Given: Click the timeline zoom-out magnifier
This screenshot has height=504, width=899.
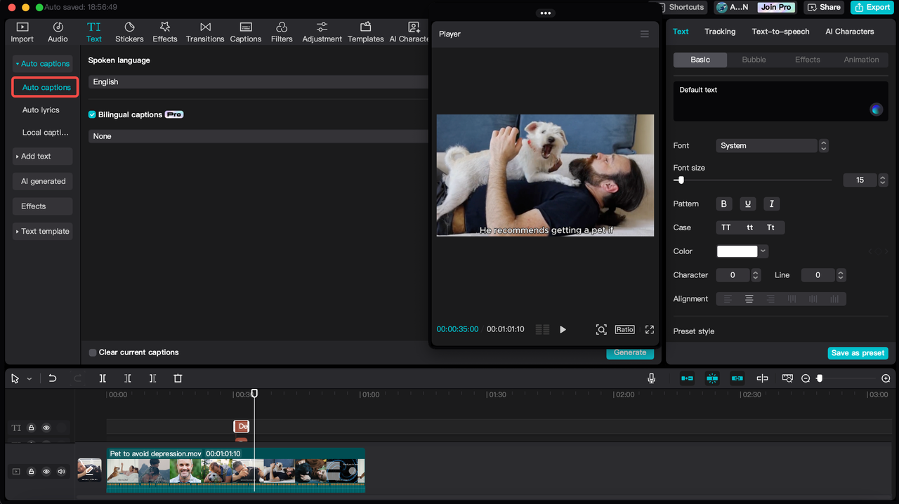Looking at the screenshot, I should click(806, 378).
